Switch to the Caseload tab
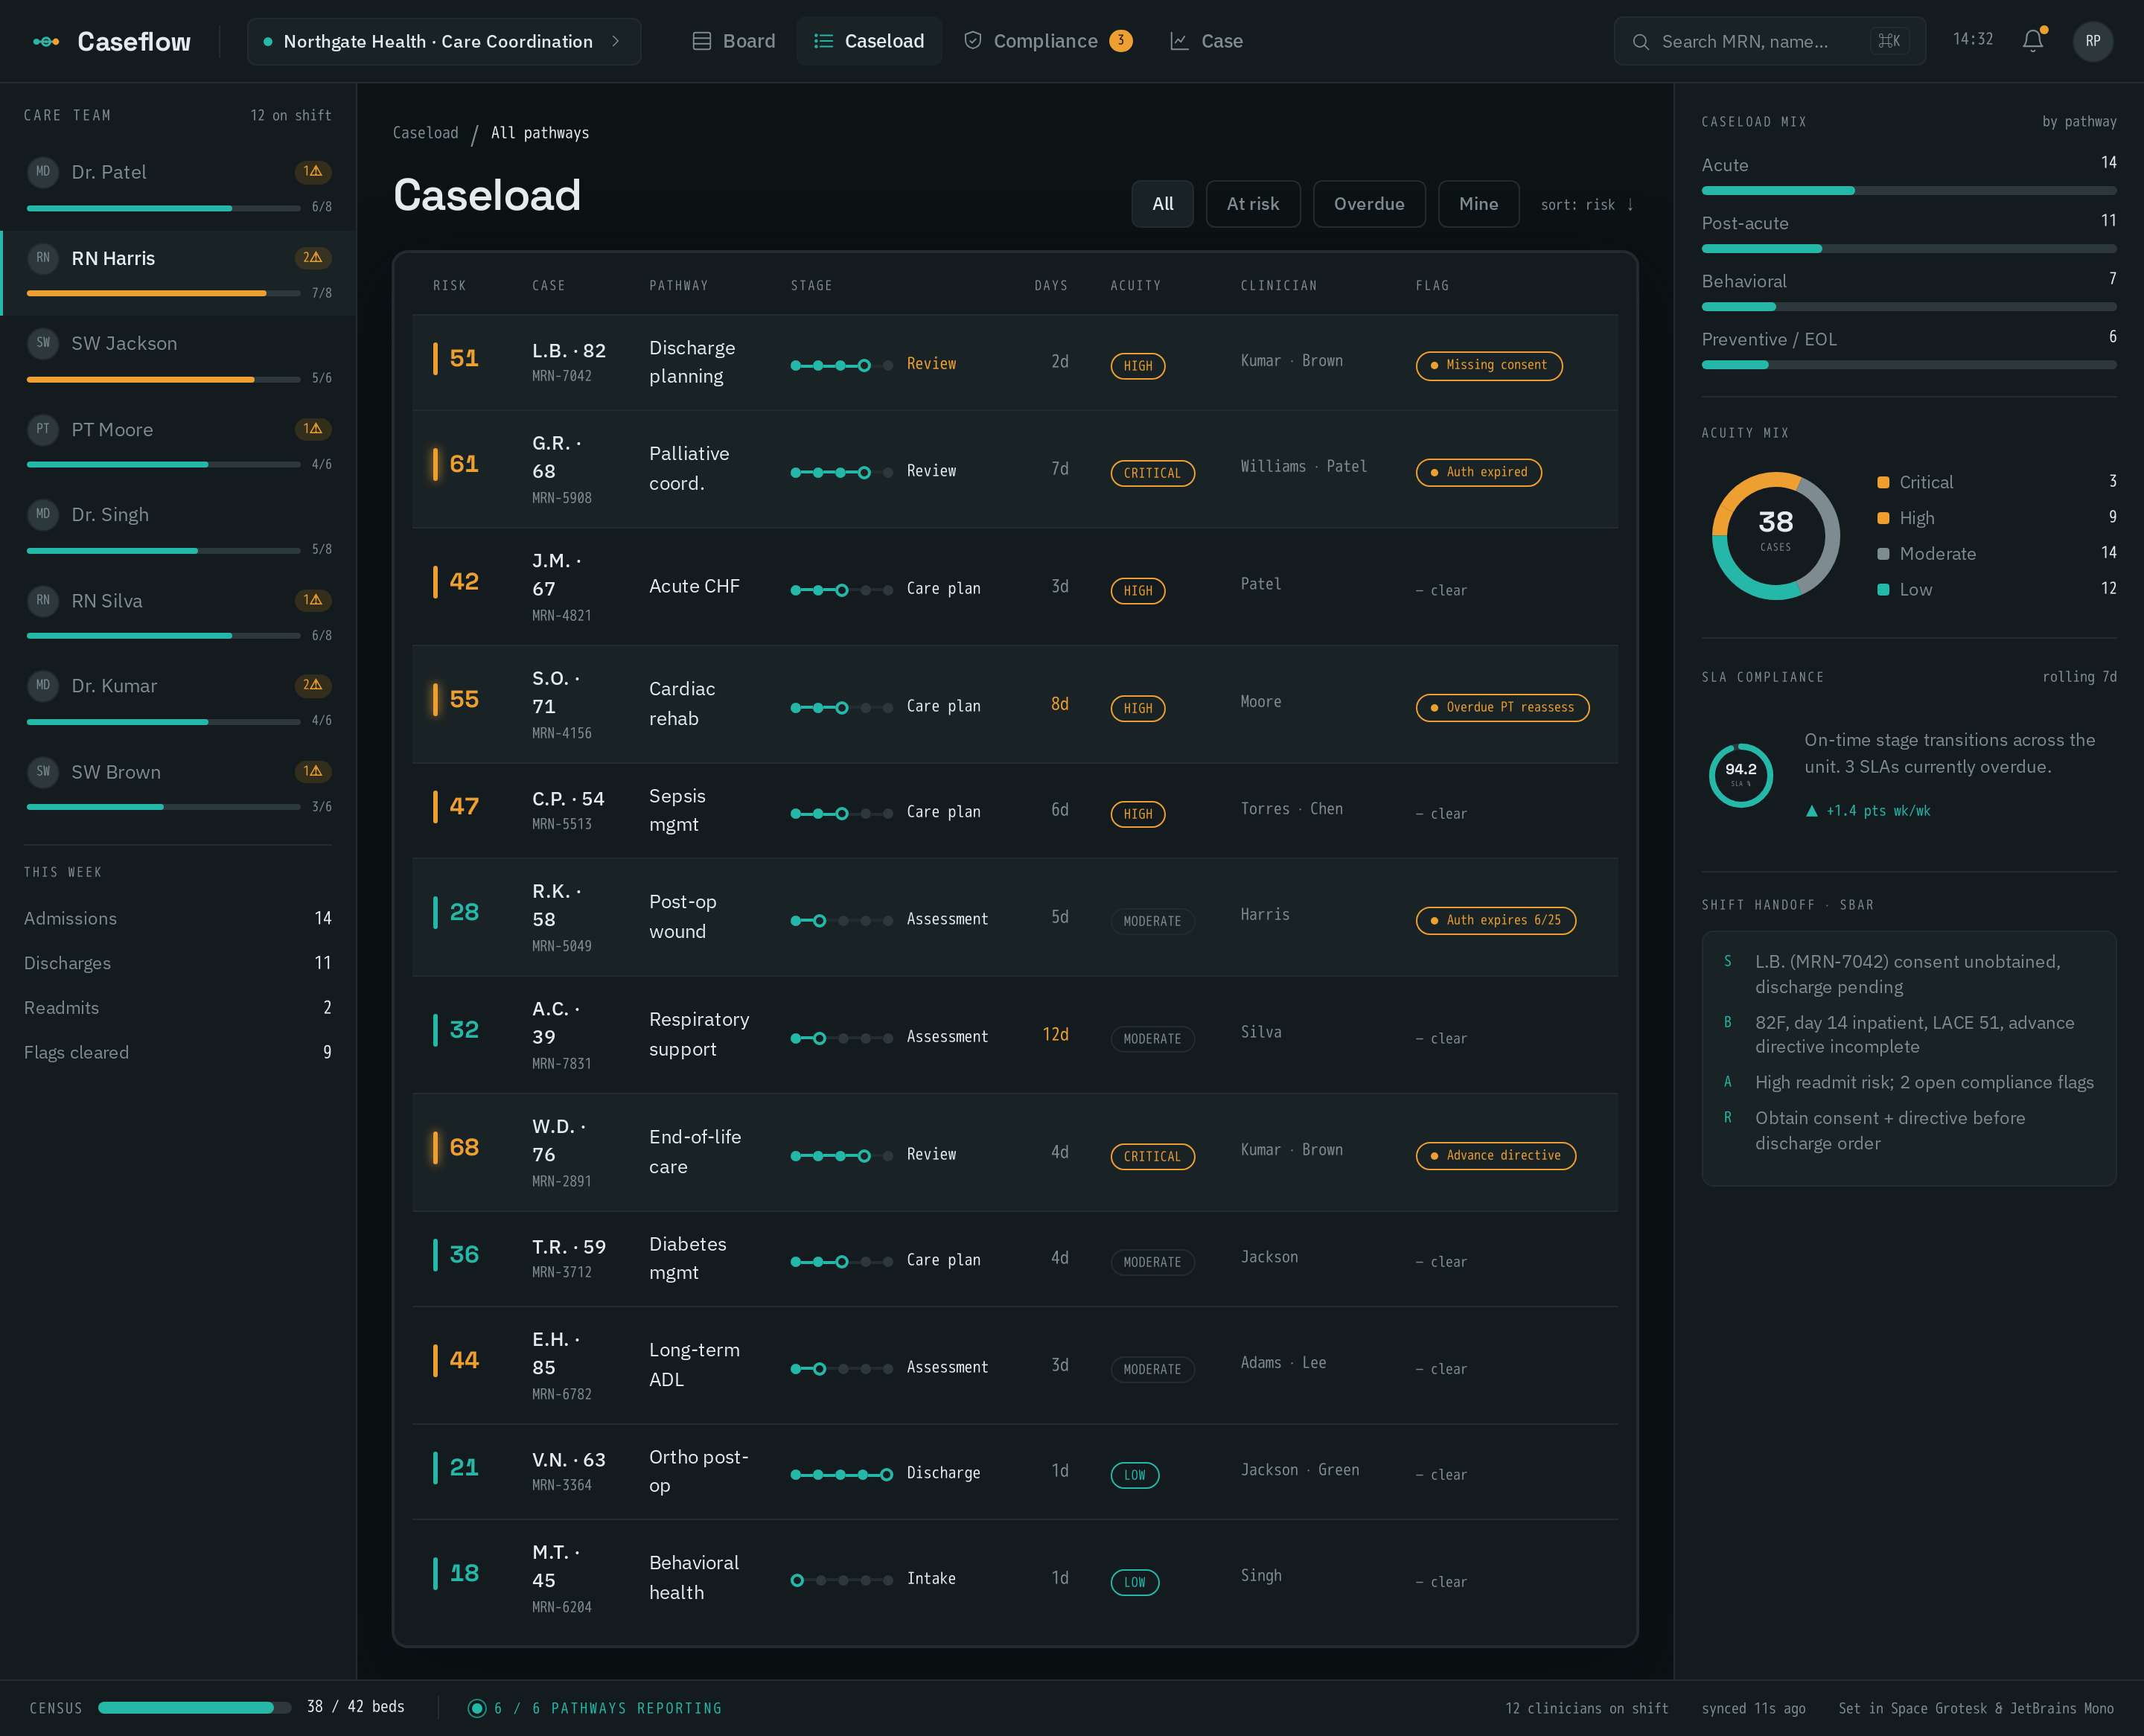Screen dimensions: 2144x1736 (869, 41)
